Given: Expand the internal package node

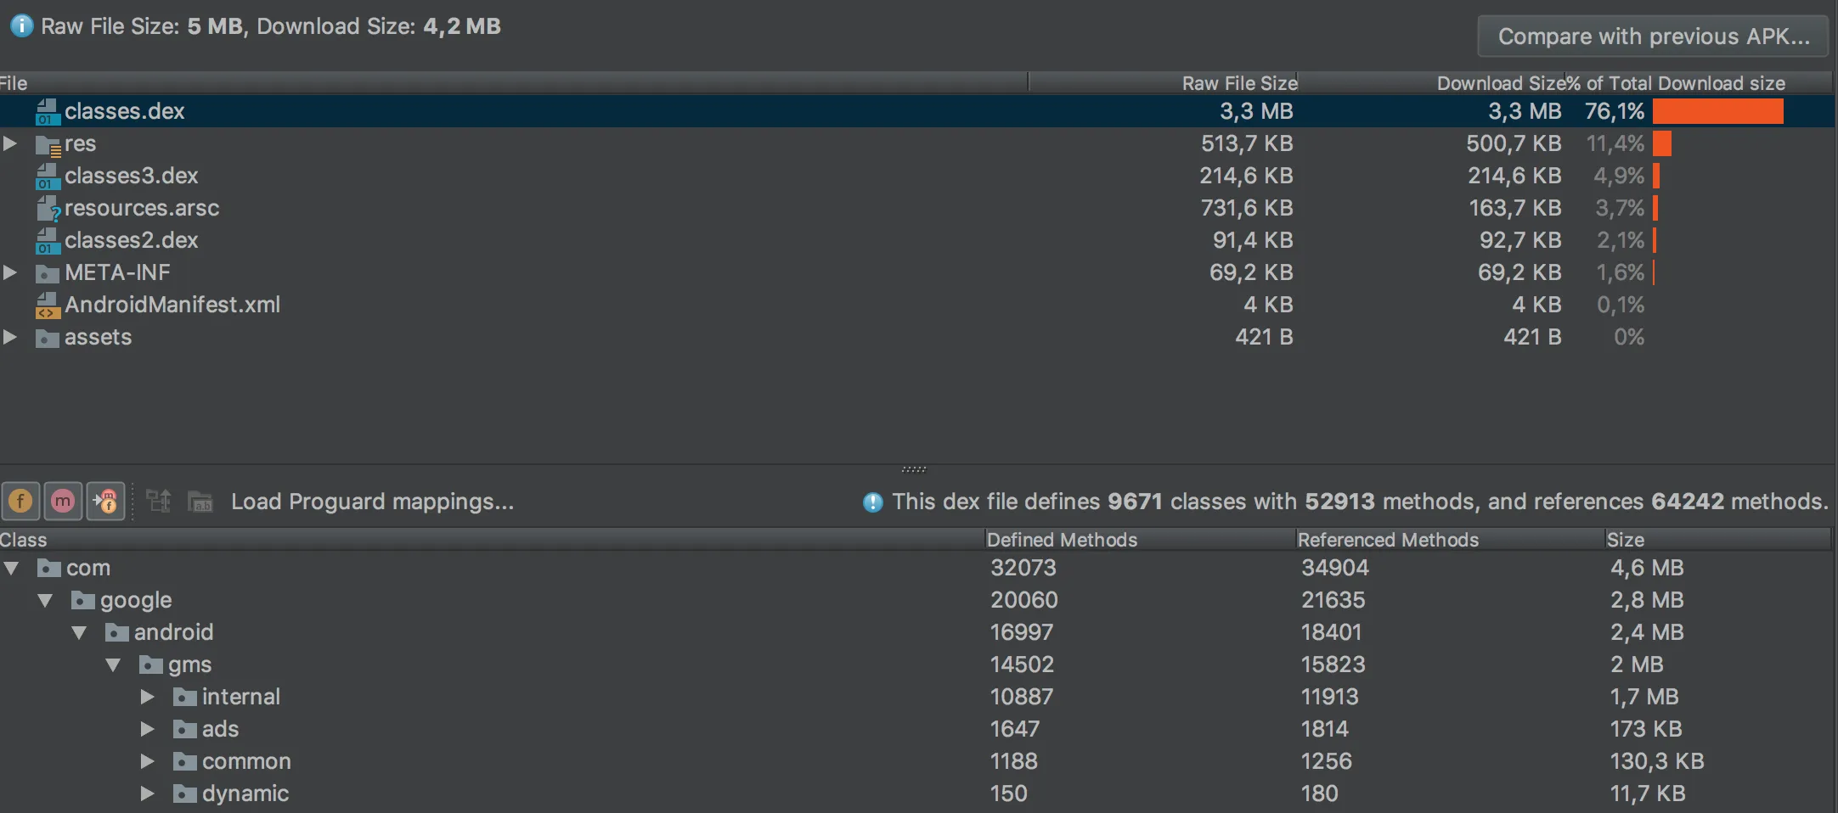Looking at the screenshot, I should click(147, 697).
